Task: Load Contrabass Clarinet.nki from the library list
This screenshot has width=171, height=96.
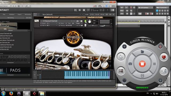Action: pyautogui.click(x=7, y=40)
